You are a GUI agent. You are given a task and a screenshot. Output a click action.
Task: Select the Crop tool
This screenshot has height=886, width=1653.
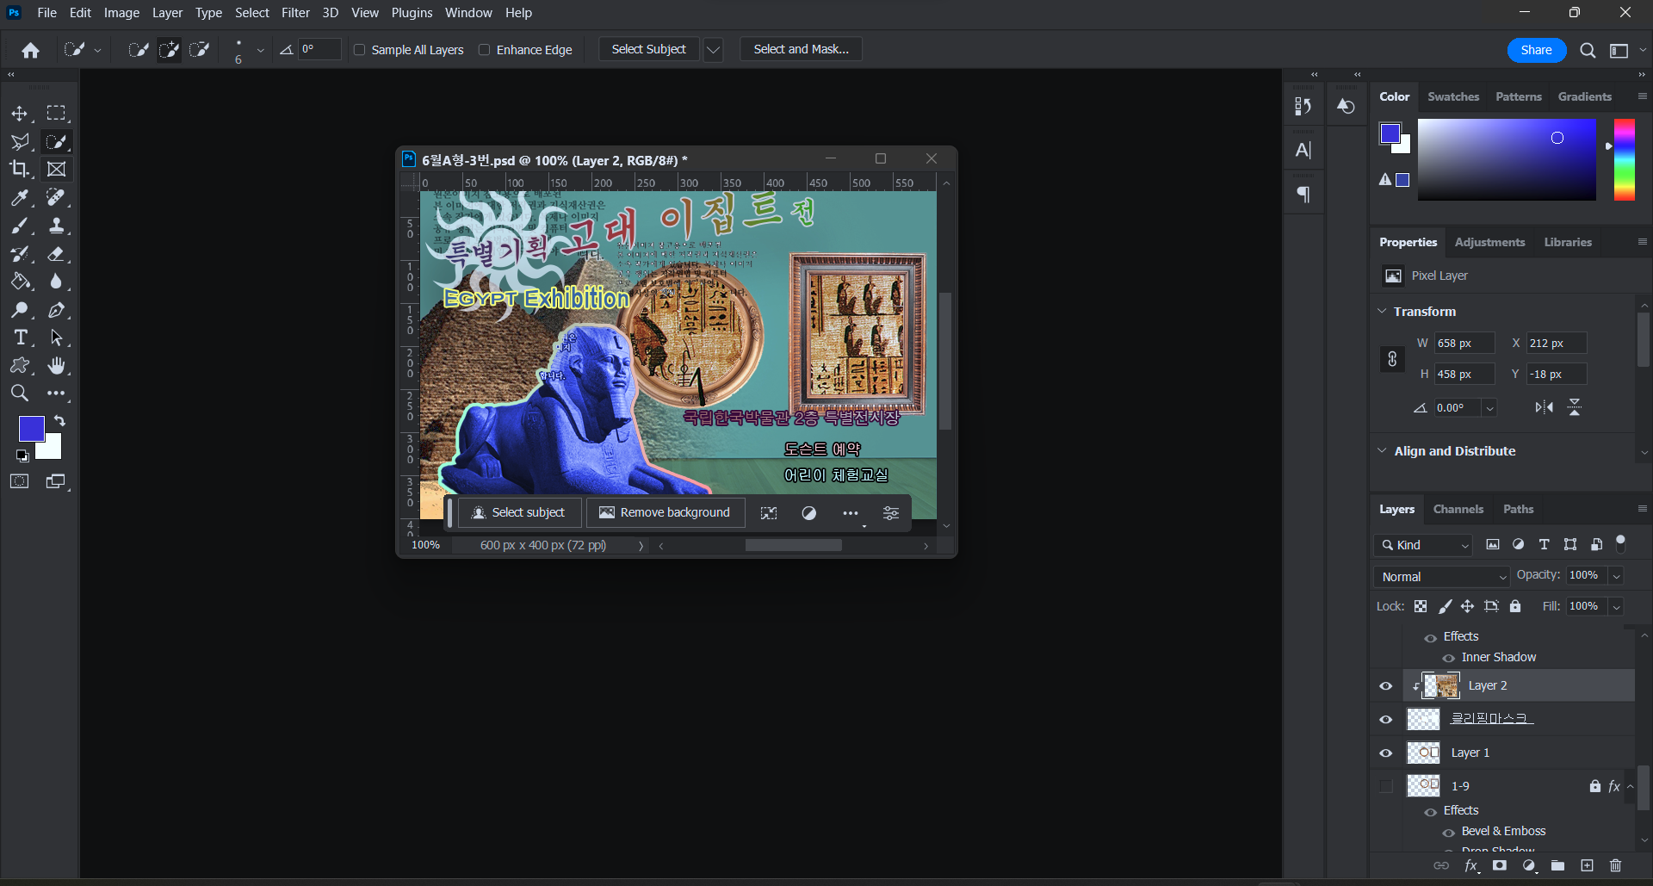19,170
